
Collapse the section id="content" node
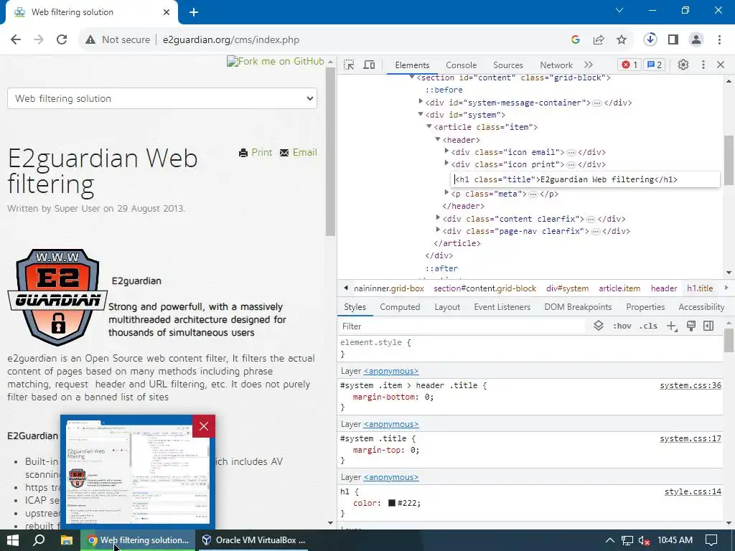point(411,77)
